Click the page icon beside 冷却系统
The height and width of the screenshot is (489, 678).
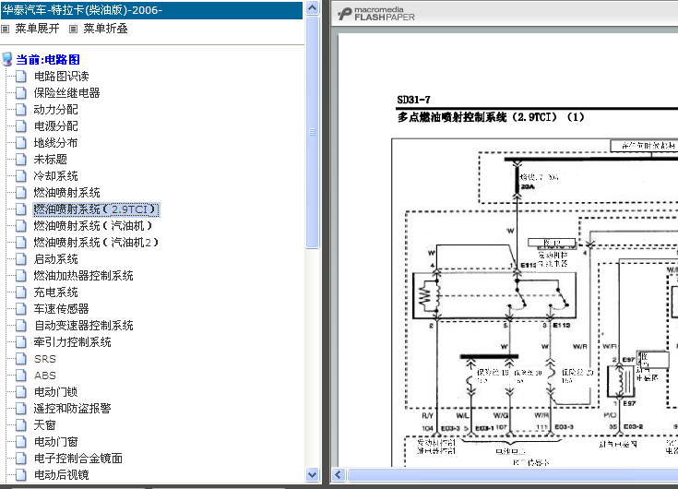[21, 176]
